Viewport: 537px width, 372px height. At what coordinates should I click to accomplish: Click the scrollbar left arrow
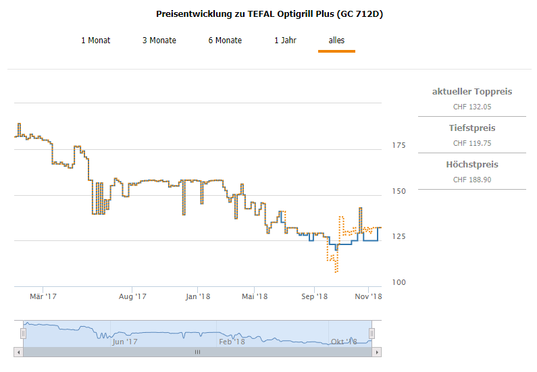(x=18, y=352)
